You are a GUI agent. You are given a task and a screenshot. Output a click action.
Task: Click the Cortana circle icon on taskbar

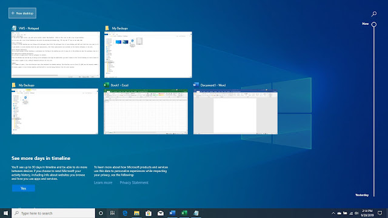point(101,213)
